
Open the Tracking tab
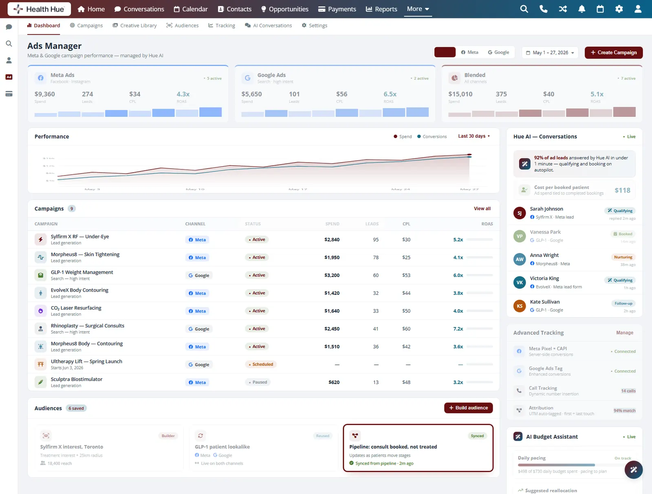click(222, 25)
